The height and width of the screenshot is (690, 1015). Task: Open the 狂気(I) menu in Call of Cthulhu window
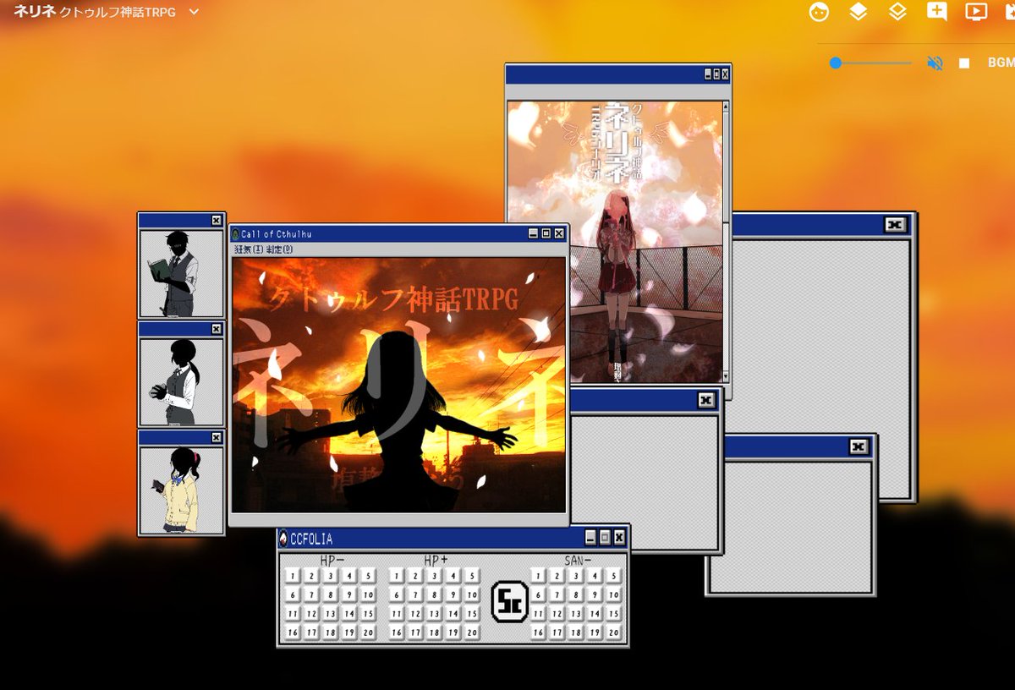pos(249,249)
